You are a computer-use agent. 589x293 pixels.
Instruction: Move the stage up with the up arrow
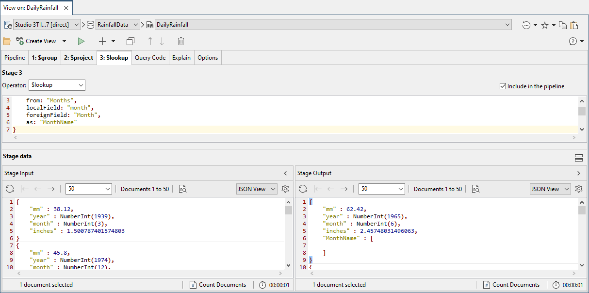[150, 41]
